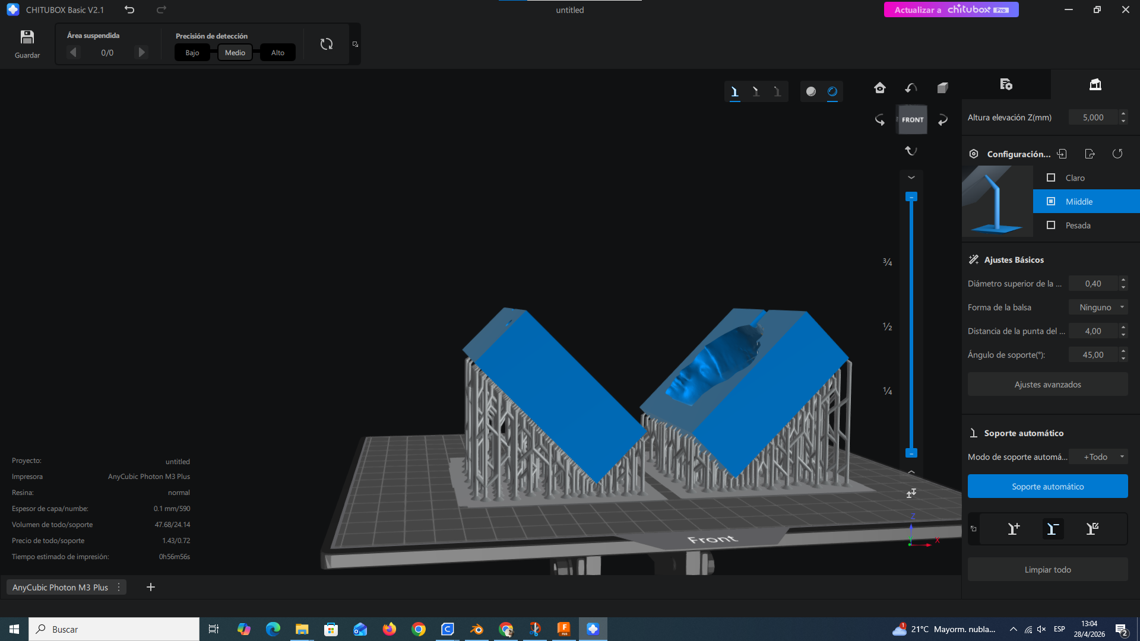1140x641 pixels.
Task: Select the edit support tool
Action: pyautogui.click(x=1092, y=529)
